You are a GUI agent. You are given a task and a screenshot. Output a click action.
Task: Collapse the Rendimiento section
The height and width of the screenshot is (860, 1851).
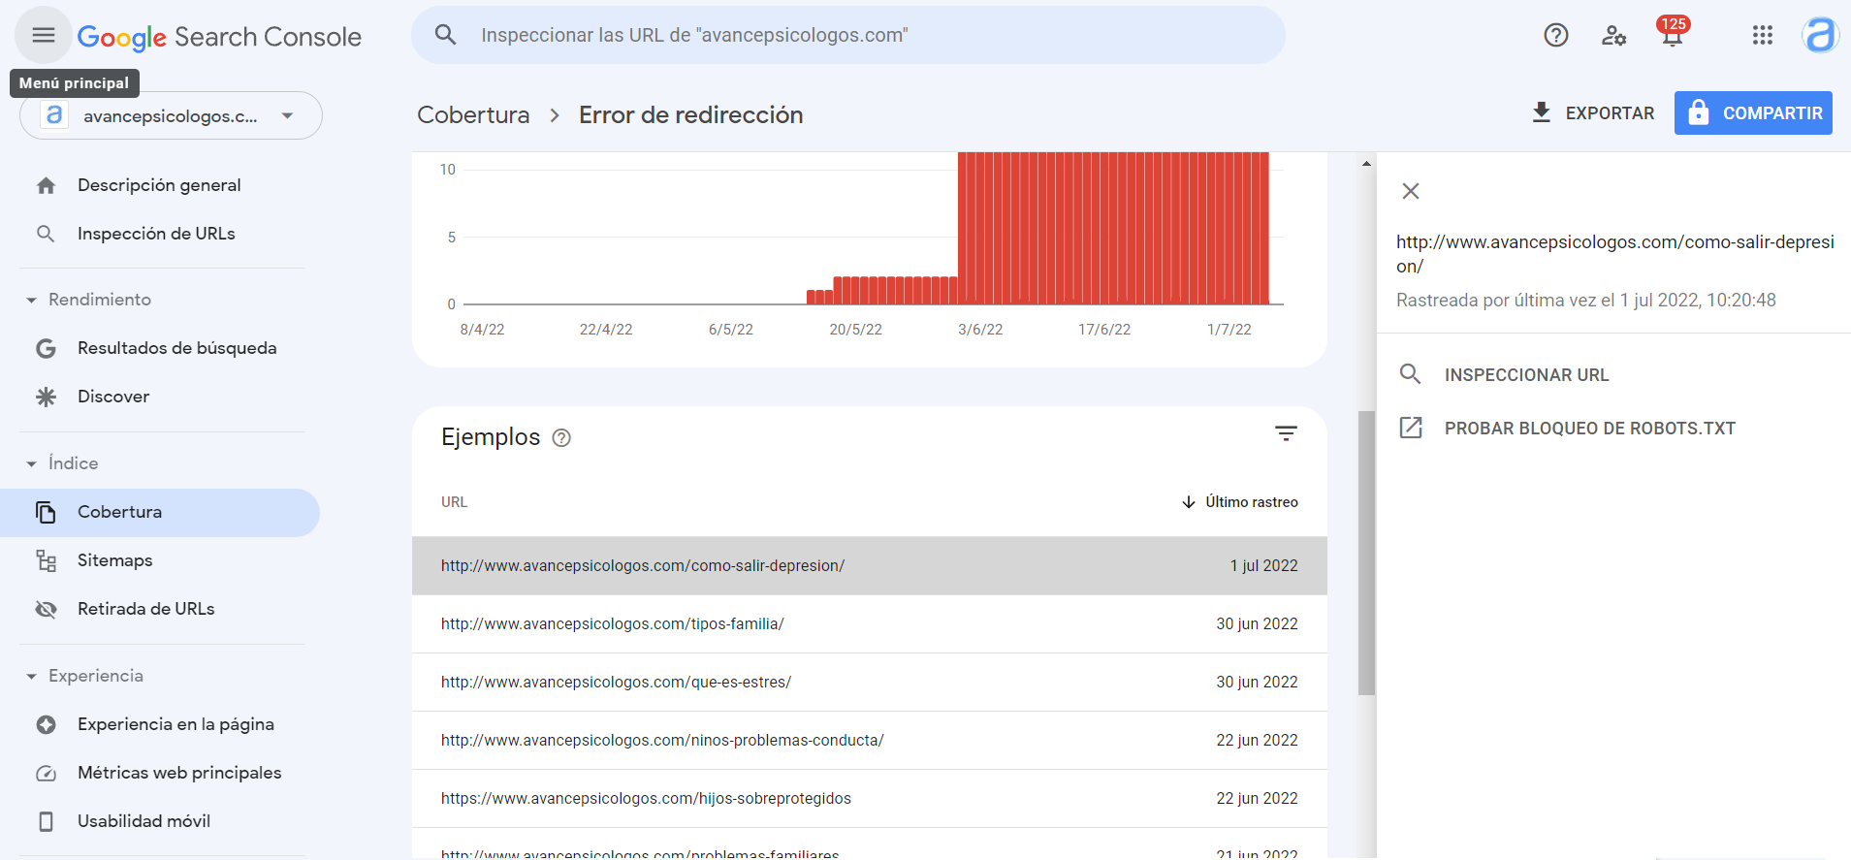tap(31, 300)
